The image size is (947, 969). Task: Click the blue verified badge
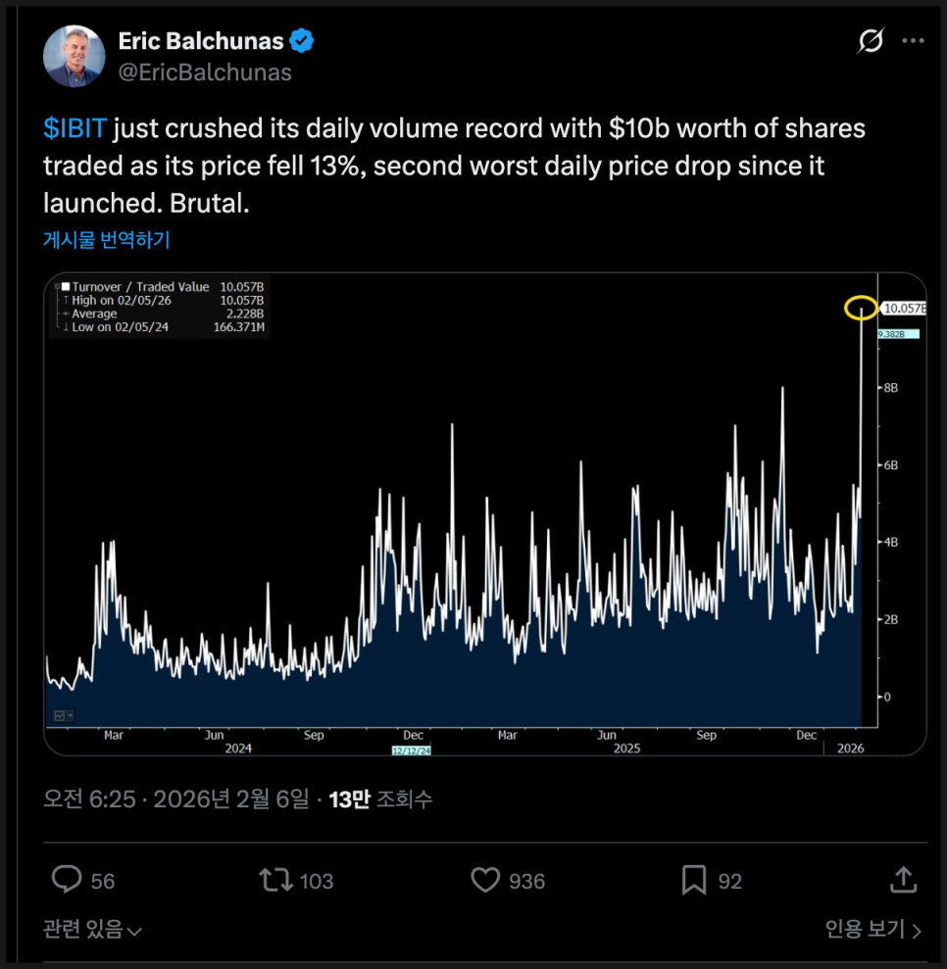click(303, 41)
